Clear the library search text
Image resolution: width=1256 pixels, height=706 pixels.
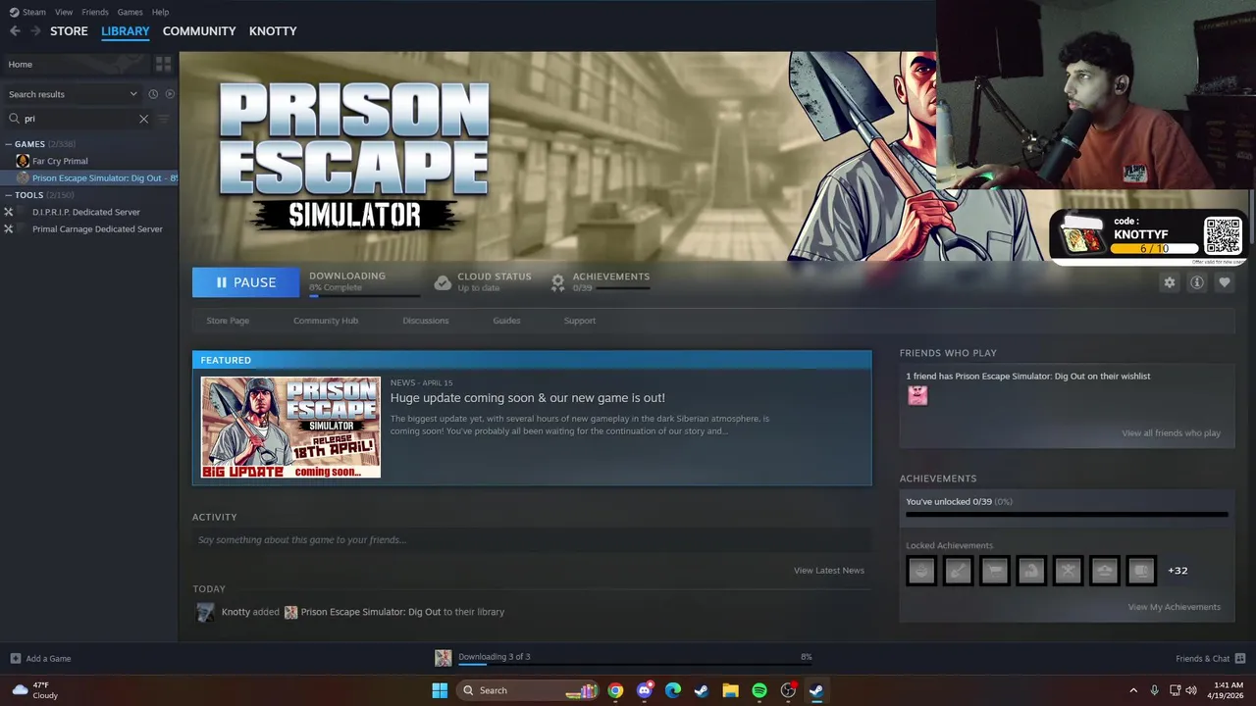143,119
